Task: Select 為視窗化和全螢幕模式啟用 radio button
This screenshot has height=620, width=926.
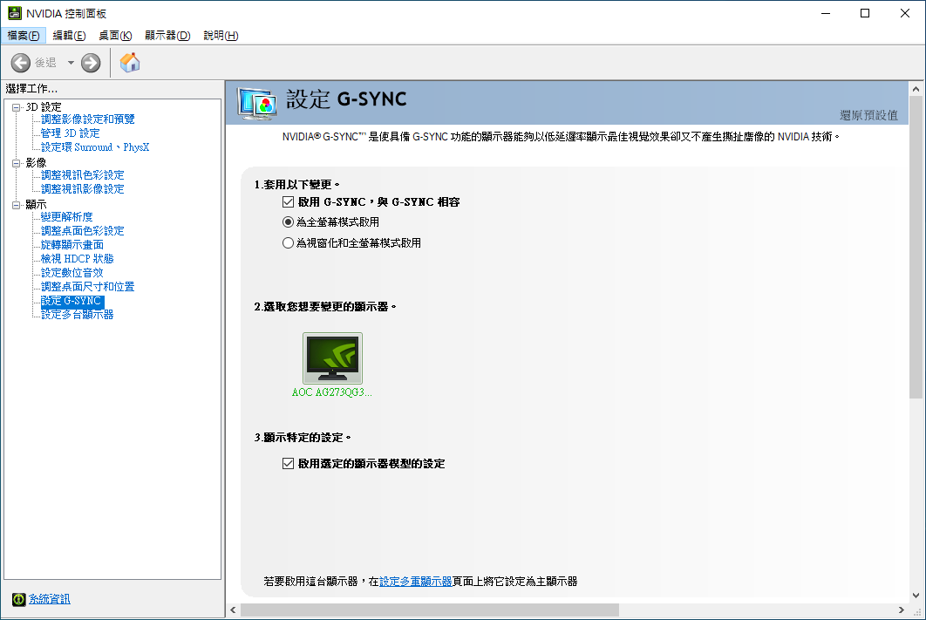Action: click(289, 243)
